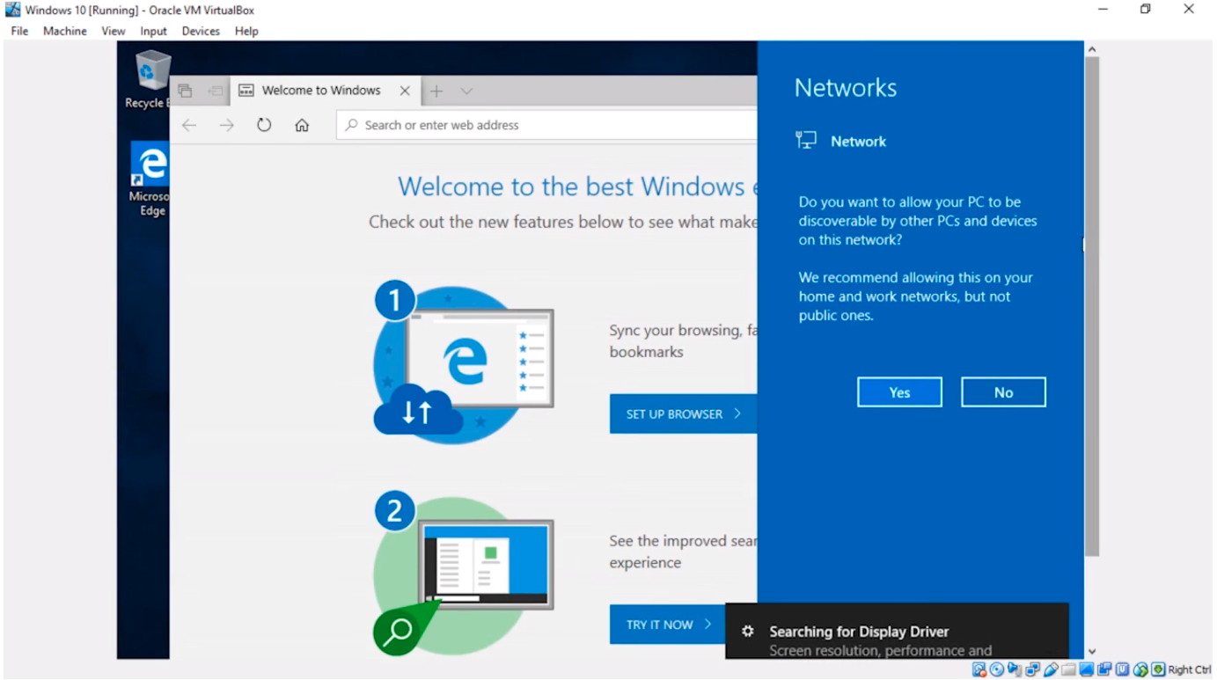Viewport: 1217px width, 680px height.
Task: Open the VirtualBox View menu
Action: coord(113,31)
